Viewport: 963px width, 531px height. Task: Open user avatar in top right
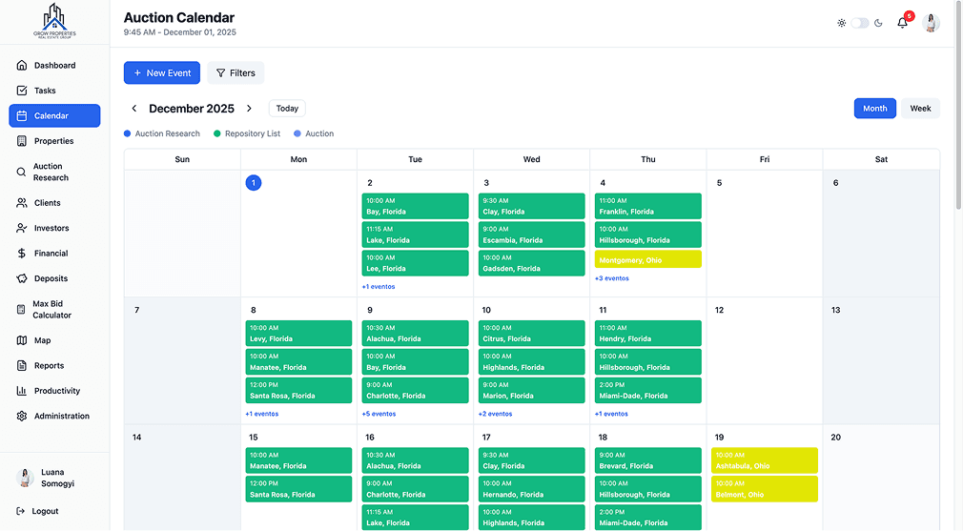pos(932,23)
